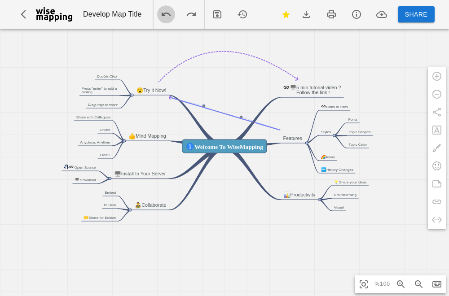The height and width of the screenshot is (296, 449).
Task: Open the topic shape connection tool
Action: click(437, 112)
